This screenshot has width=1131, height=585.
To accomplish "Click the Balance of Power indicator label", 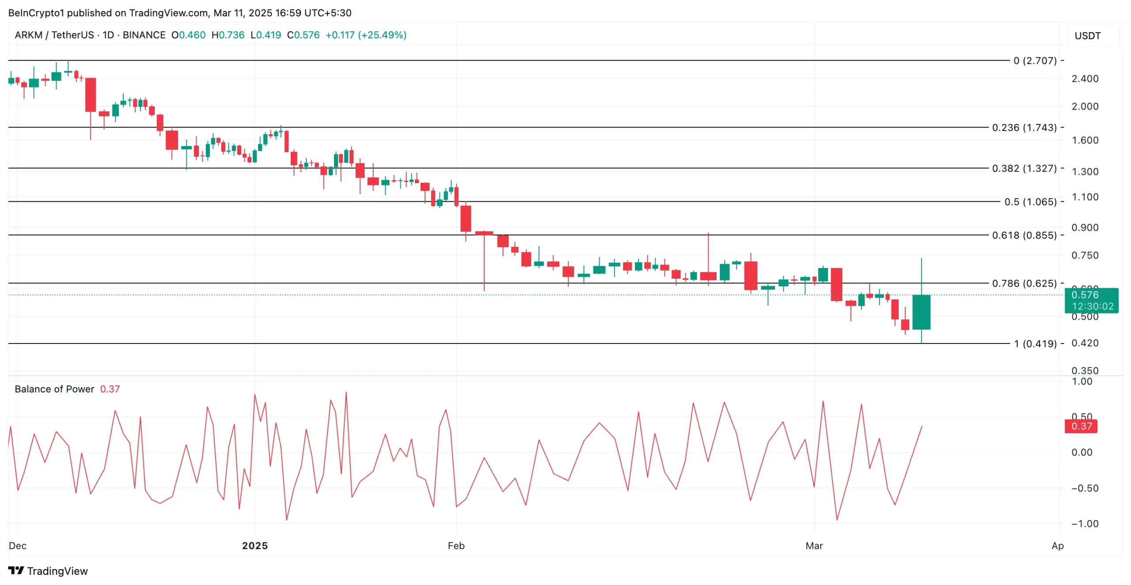I will (x=54, y=389).
